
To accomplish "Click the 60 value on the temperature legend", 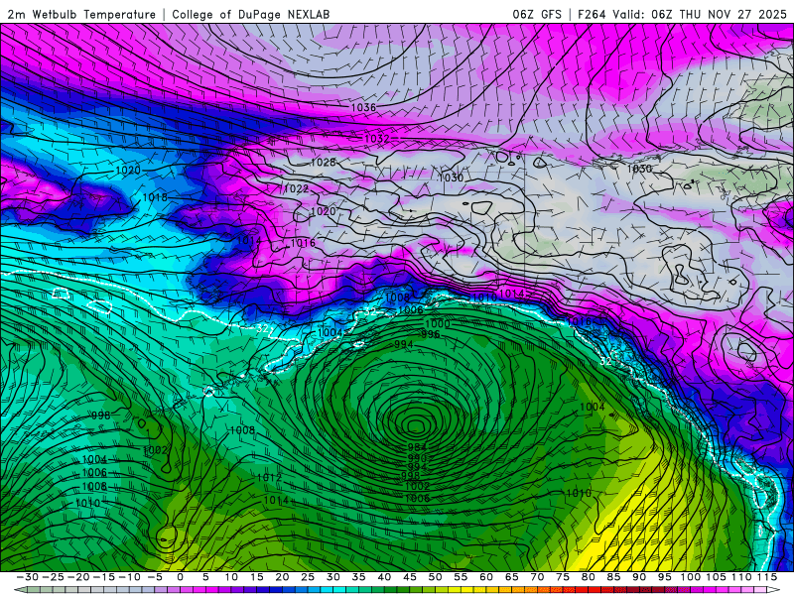I will [485, 577].
